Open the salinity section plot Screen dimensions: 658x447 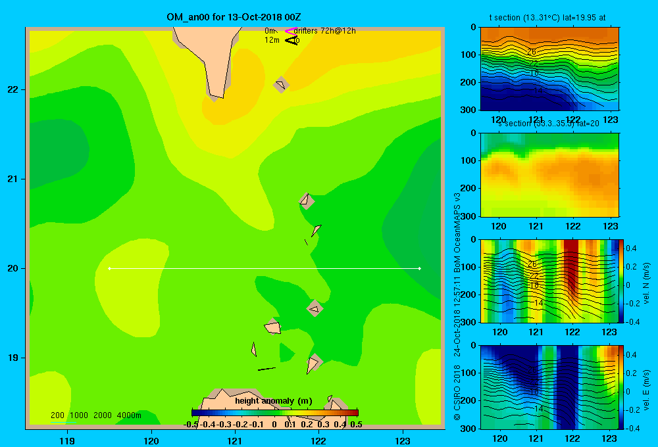click(549, 175)
